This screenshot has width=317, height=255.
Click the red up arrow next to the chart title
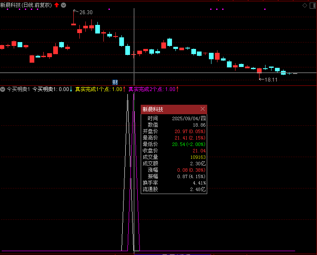(x=57, y=5)
